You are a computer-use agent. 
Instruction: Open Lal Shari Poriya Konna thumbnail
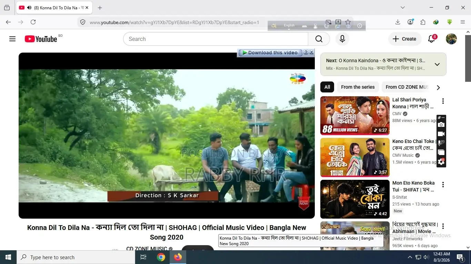point(355,115)
